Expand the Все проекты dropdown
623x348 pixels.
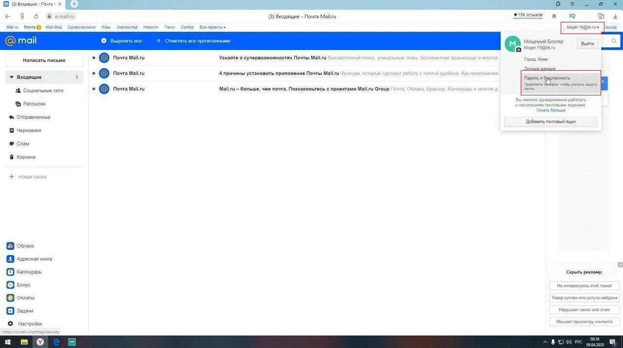(x=213, y=27)
